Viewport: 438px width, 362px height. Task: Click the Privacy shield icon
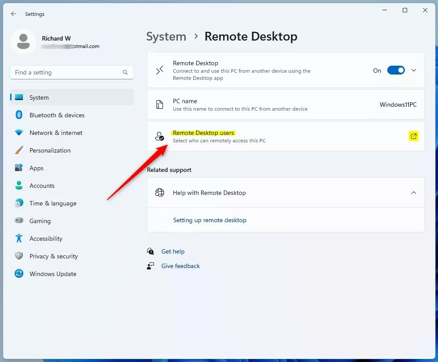point(19,256)
